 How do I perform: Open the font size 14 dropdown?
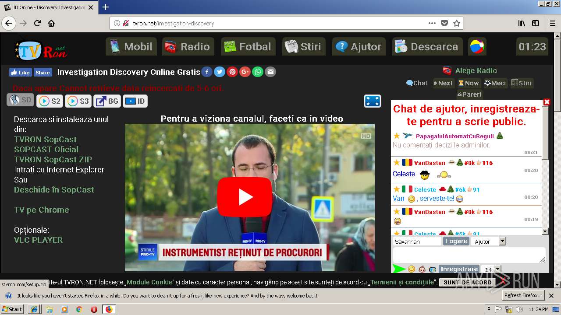(497, 269)
